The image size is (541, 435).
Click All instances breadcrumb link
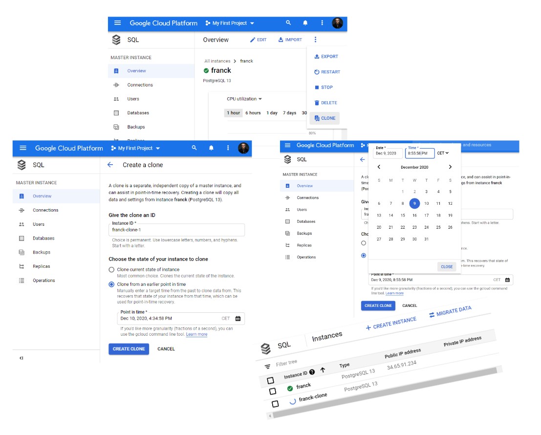coord(217,61)
